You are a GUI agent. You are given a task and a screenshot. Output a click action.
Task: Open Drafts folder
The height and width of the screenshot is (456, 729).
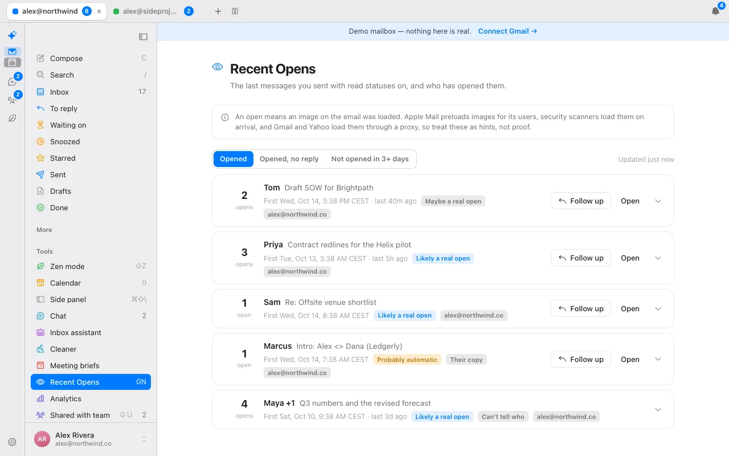[x=91, y=191]
